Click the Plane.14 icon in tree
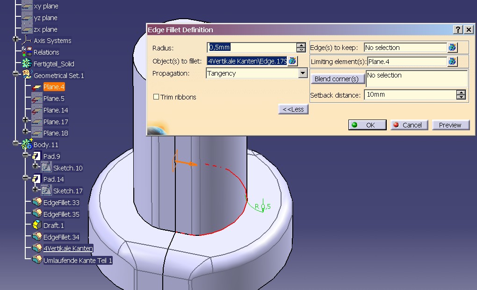The image size is (477, 290). click(37, 110)
